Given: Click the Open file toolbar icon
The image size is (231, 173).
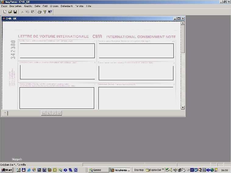Looking at the screenshot, I should pyautogui.click(x=10, y=12).
